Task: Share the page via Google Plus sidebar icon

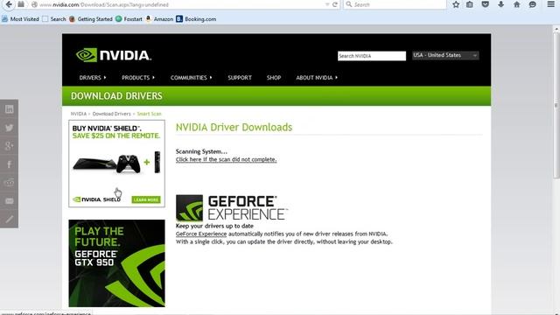Action: point(10,146)
